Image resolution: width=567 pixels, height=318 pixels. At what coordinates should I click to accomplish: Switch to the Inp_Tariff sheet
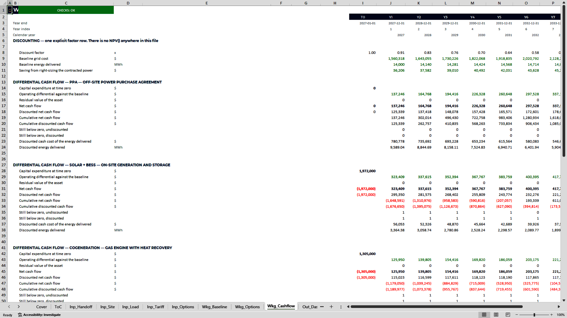[x=155, y=307]
